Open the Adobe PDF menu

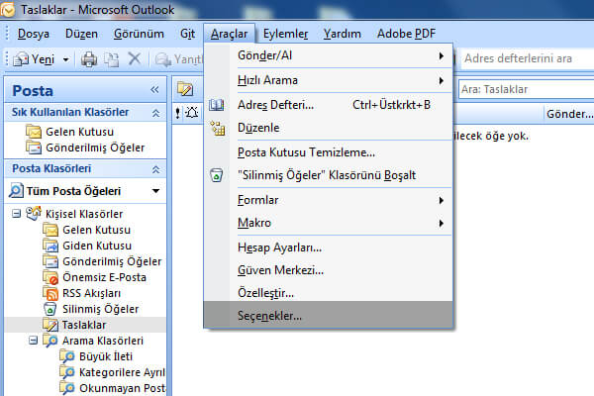tap(406, 34)
